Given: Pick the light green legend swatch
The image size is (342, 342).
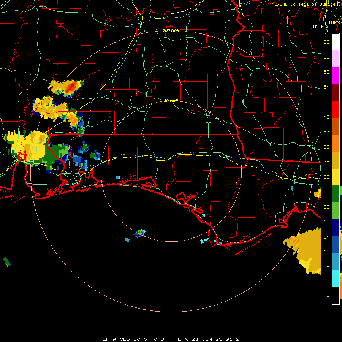Looking at the screenshot, I should pos(336,211).
